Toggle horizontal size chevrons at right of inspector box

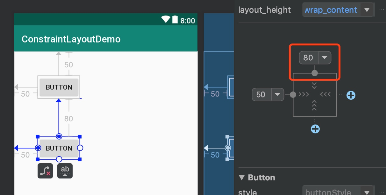pos(325,94)
